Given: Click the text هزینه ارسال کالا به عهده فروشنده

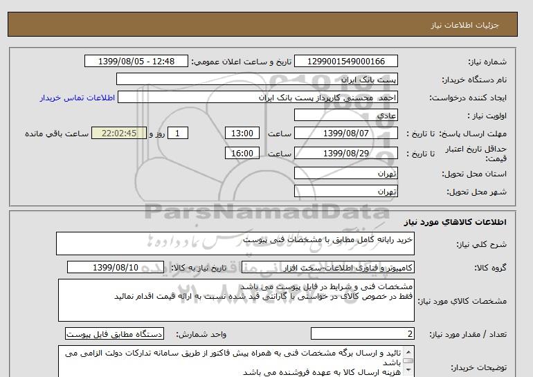Looking at the screenshot, I should (x=322, y=373).
